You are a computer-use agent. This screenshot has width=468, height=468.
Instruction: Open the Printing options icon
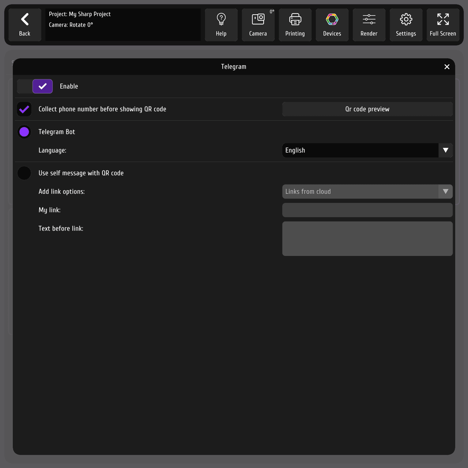295,25
